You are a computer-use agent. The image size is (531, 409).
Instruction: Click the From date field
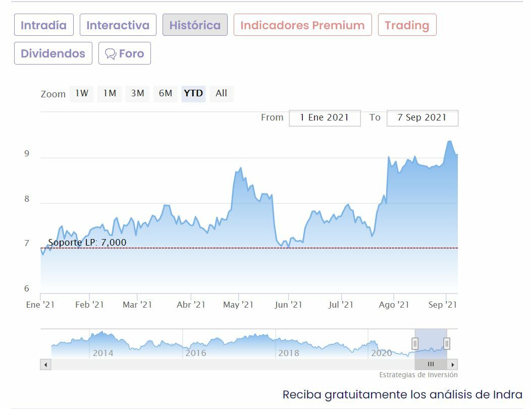pyautogui.click(x=325, y=118)
